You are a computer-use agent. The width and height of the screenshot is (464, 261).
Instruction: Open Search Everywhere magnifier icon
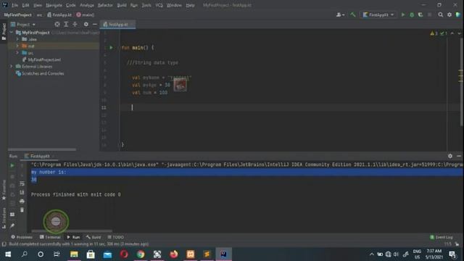441,14
